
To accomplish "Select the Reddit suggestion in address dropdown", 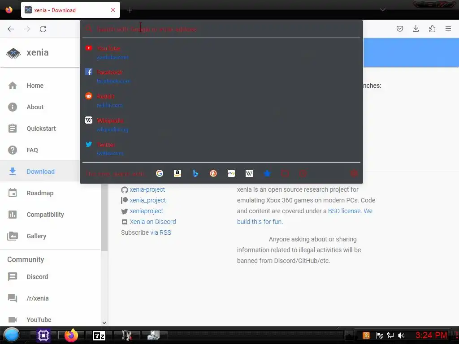I will (x=221, y=100).
